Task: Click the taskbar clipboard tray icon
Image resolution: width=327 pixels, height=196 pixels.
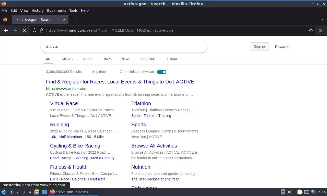Action: coord(300,192)
